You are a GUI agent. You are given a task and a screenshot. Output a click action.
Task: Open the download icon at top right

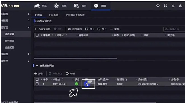pos(180,6)
